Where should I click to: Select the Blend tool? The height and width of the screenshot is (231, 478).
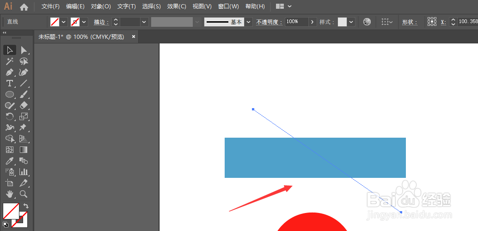click(x=24, y=161)
